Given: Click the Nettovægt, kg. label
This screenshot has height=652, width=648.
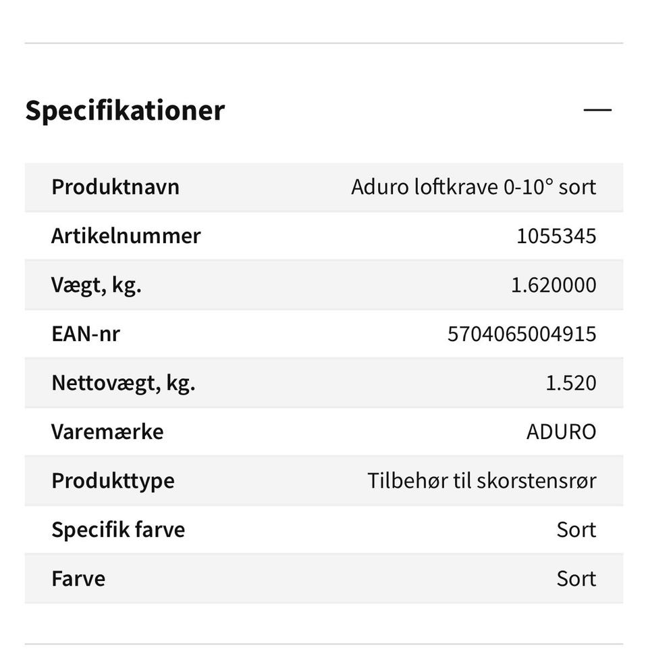Looking at the screenshot, I should [124, 383].
